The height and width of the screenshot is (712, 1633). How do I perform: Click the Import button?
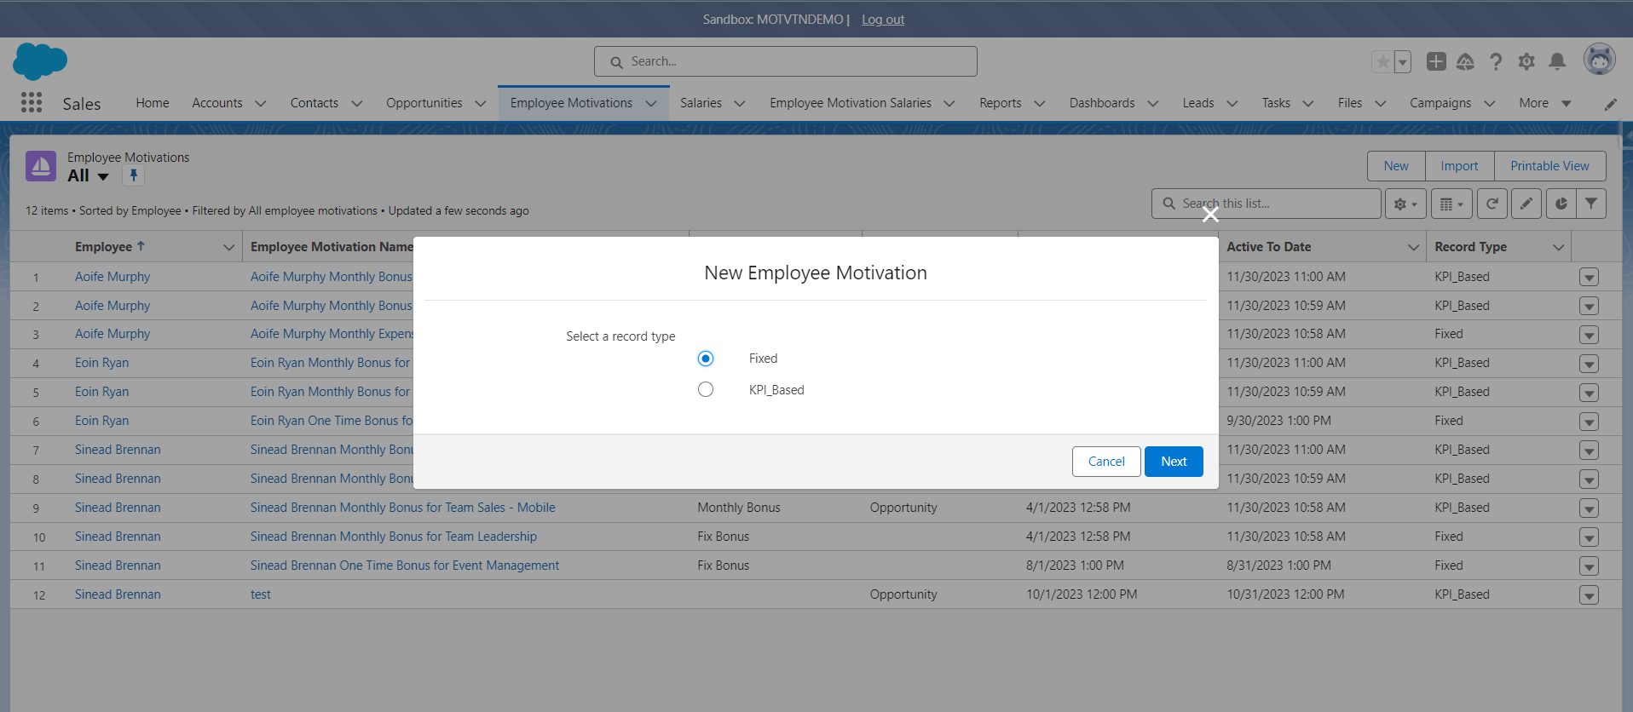[1459, 166]
